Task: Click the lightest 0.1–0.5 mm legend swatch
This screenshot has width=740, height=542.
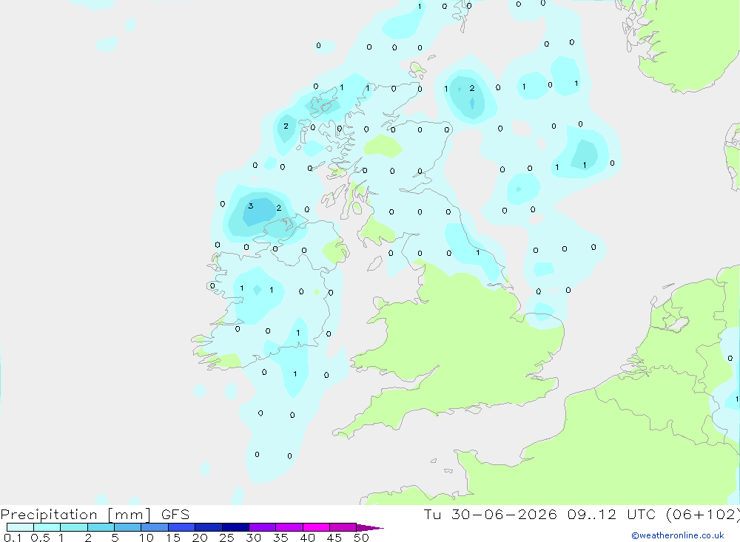Action: point(20,527)
